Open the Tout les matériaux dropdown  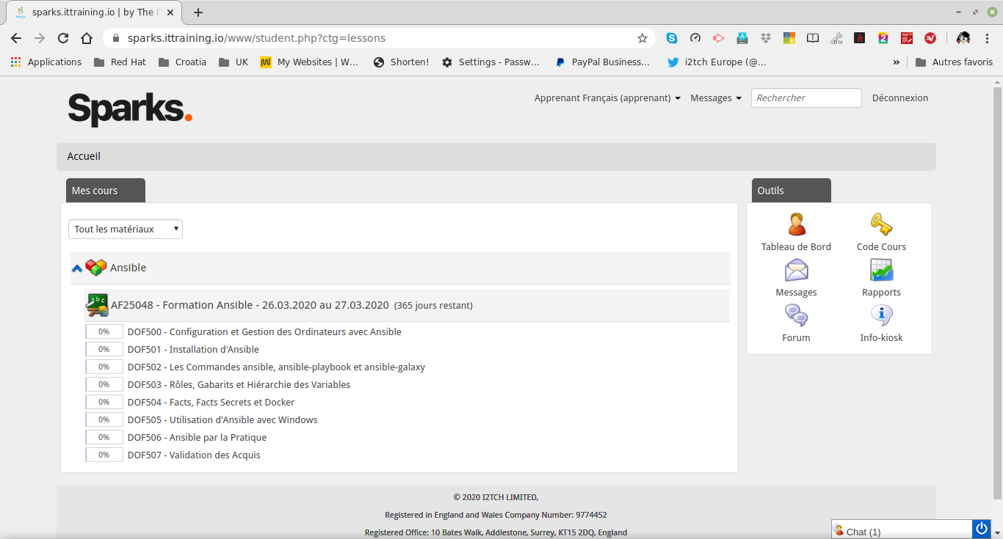pyautogui.click(x=126, y=230)
